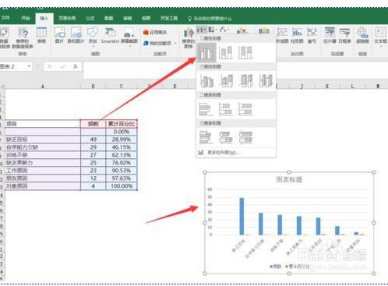Screen dimensions: 388x286
Task: Select the 2D clustered bar chart icon
Action: click(x=206, y=109)
